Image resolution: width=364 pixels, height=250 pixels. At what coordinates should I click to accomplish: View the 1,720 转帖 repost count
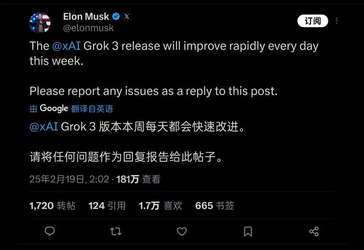coord(52,206)
